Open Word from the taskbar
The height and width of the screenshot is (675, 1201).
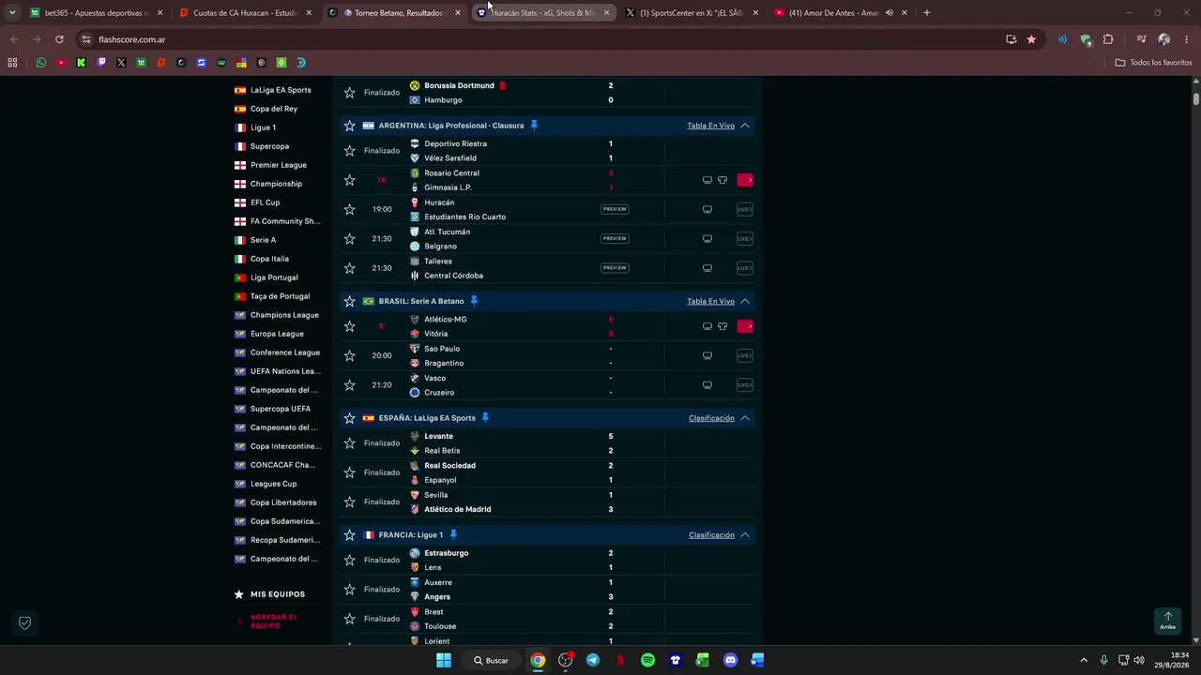[758, 660]
